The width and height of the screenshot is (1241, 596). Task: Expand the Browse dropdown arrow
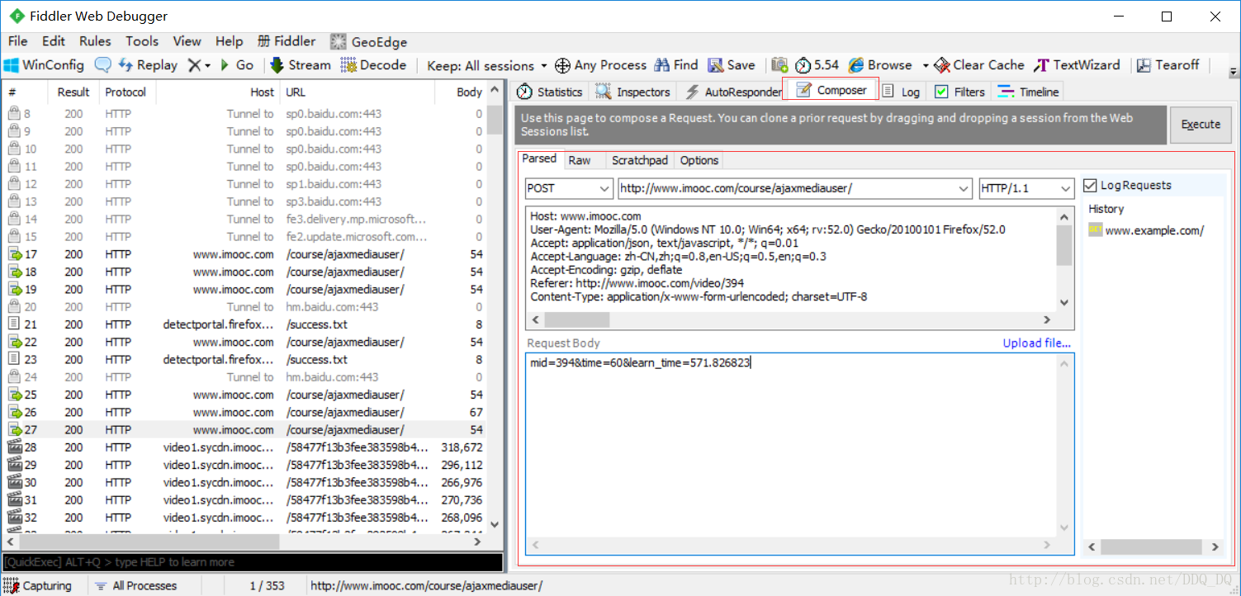click(x=926, y=65)
